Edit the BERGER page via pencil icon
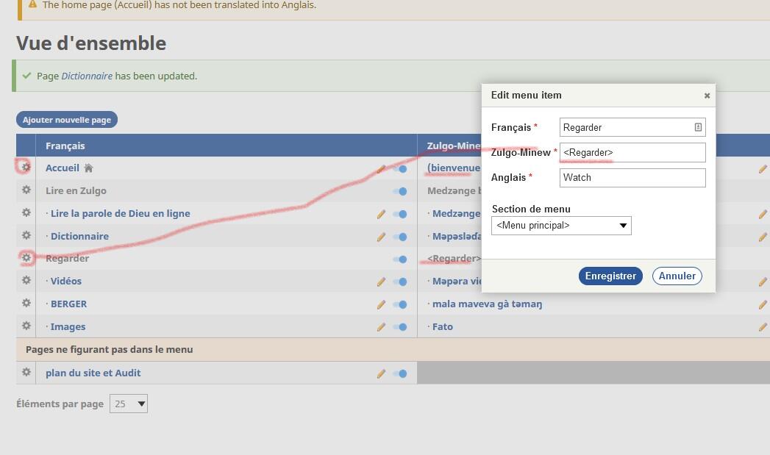 (x=381, y=304)
